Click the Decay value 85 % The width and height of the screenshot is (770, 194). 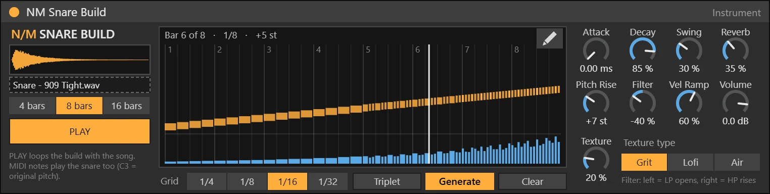click(643, 69)
